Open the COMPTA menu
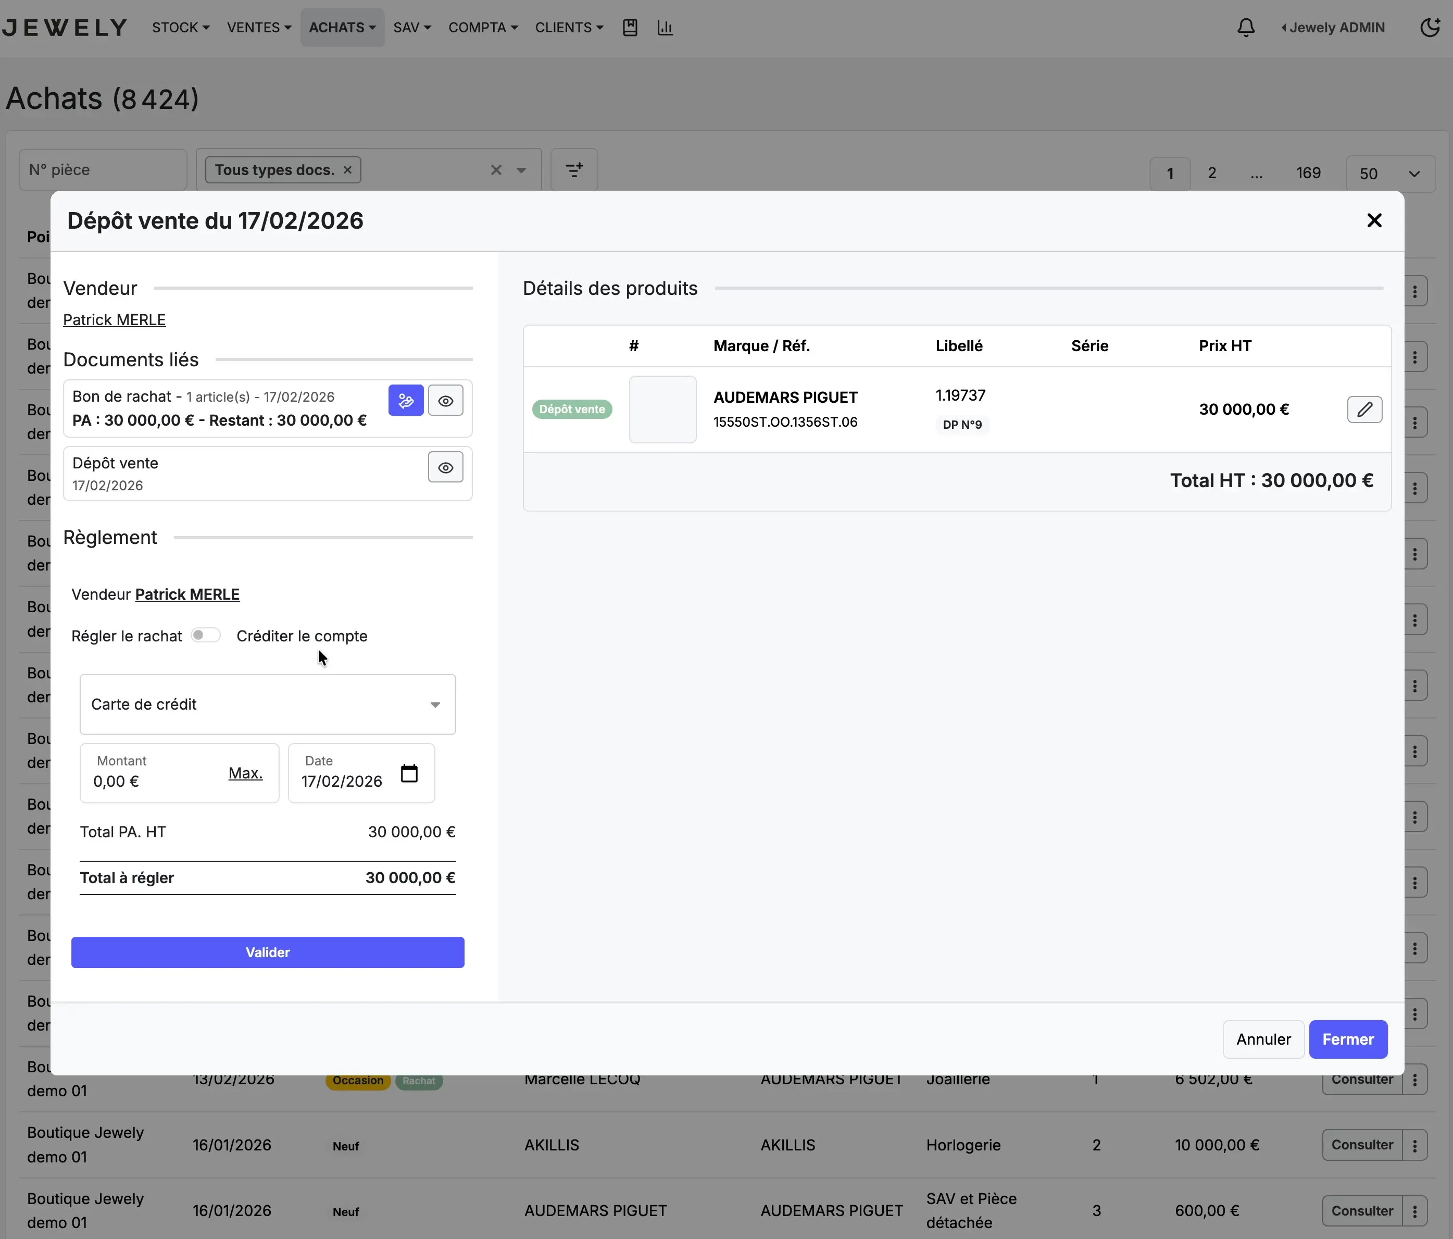 coord(483,28)
